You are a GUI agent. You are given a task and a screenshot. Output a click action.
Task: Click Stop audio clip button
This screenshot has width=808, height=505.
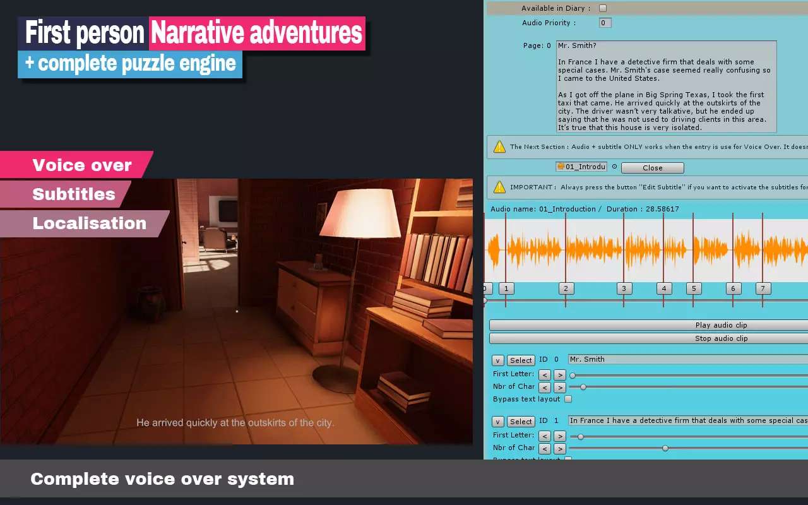(x=649, y=338)
